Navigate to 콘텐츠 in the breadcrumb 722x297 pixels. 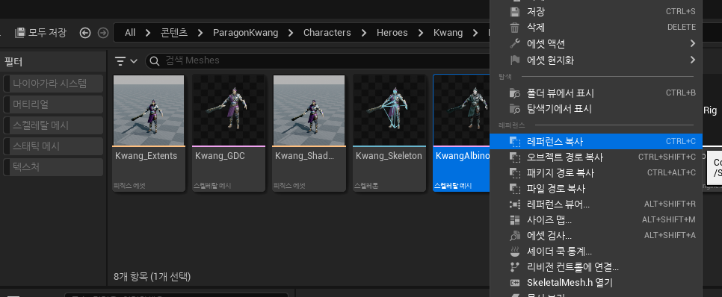pyautogui.click(x=174, y=33)
